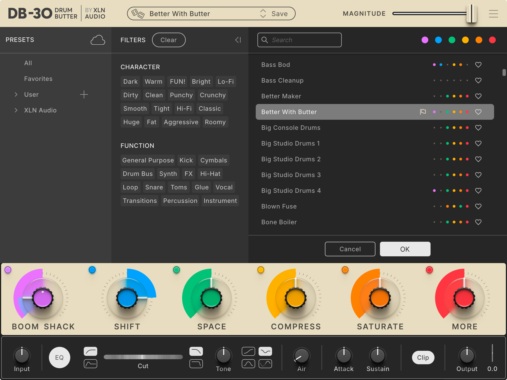Favorite the Better Maker preset heart
This screenshot has height=380, width=507.
coord(478,96)
